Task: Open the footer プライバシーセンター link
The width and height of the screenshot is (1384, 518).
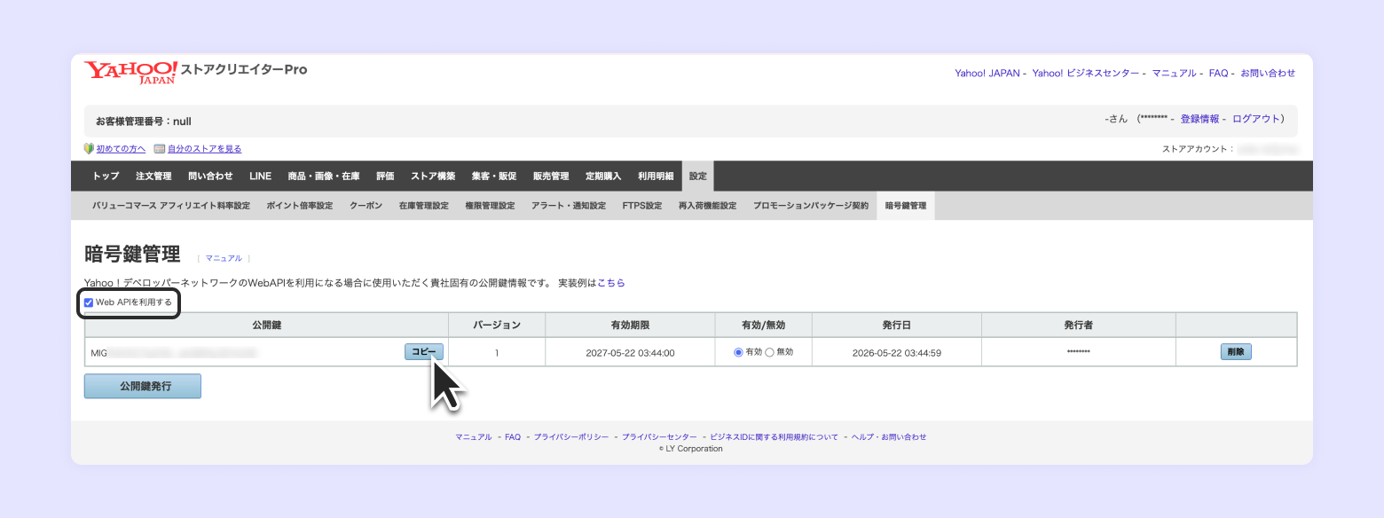Action: click(659, 437)
